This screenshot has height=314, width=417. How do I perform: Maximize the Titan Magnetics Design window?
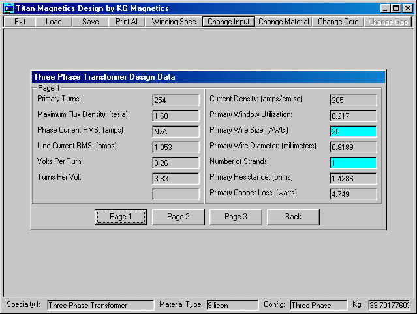click(x=395, y=8)
